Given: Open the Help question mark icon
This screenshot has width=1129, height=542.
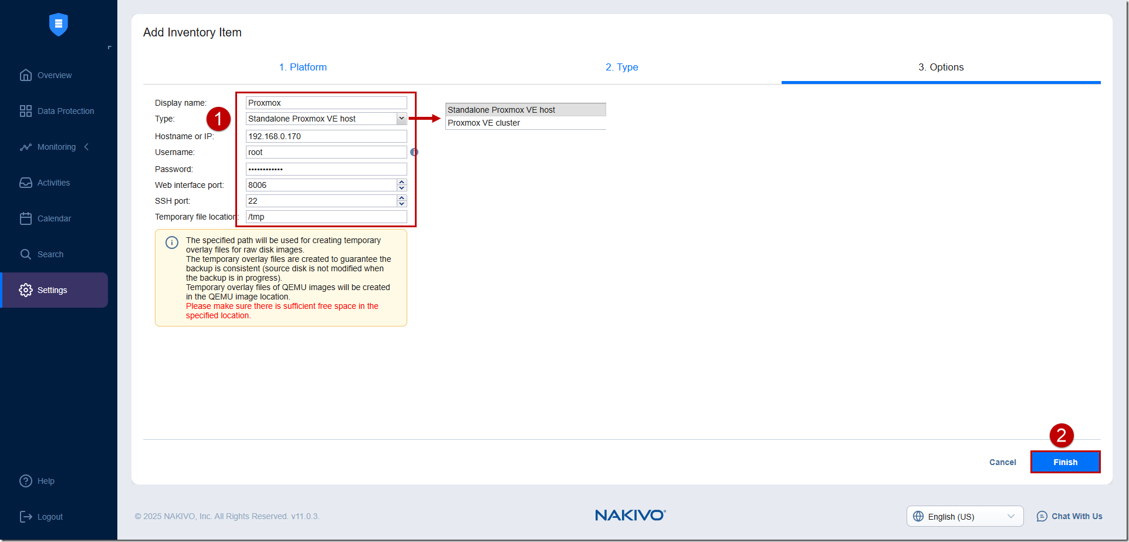Looking at the screenshot, I should [x=26, y=481].
